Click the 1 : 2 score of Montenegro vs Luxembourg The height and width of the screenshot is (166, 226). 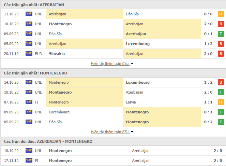208,82
